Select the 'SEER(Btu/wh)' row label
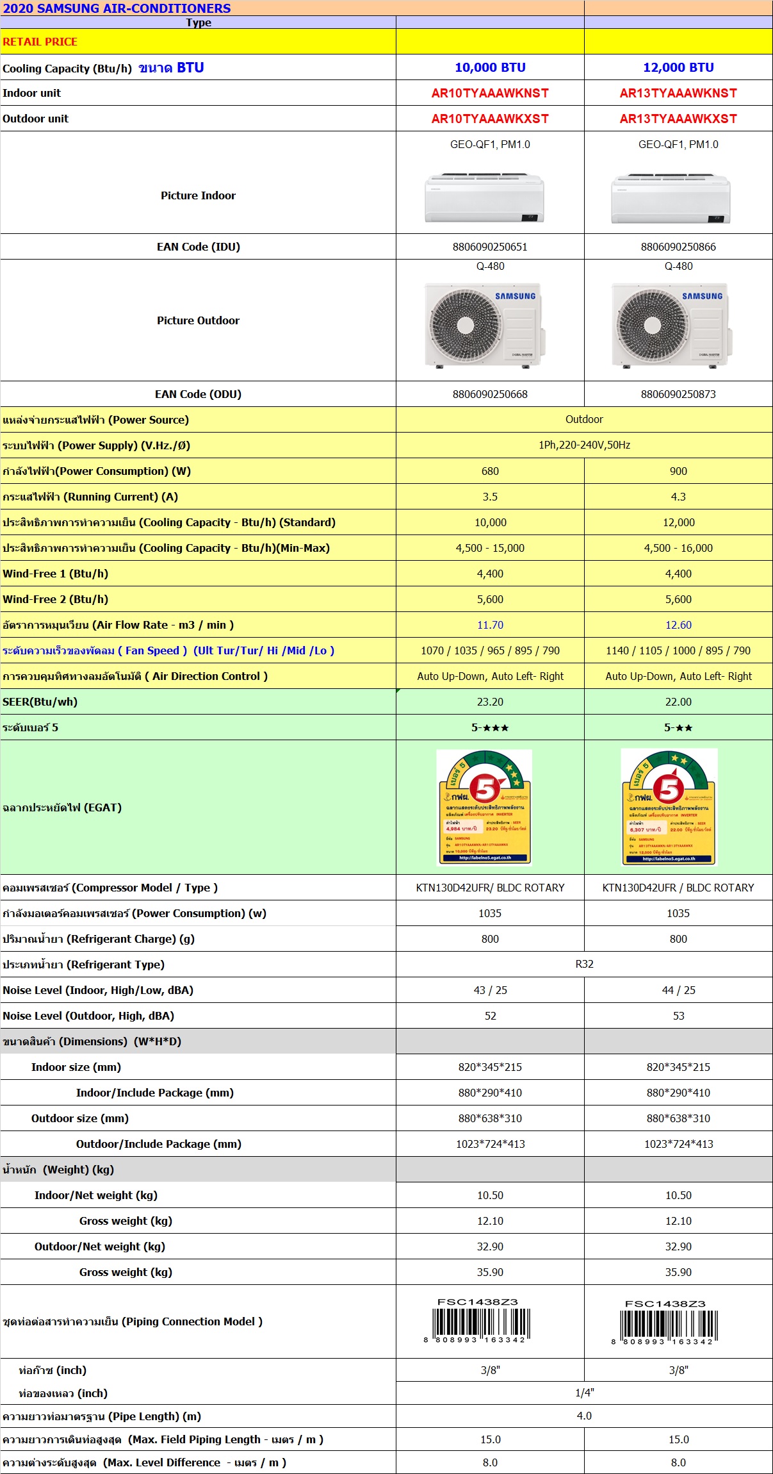The image size is (773, 1474). click(x=40, y=702)
